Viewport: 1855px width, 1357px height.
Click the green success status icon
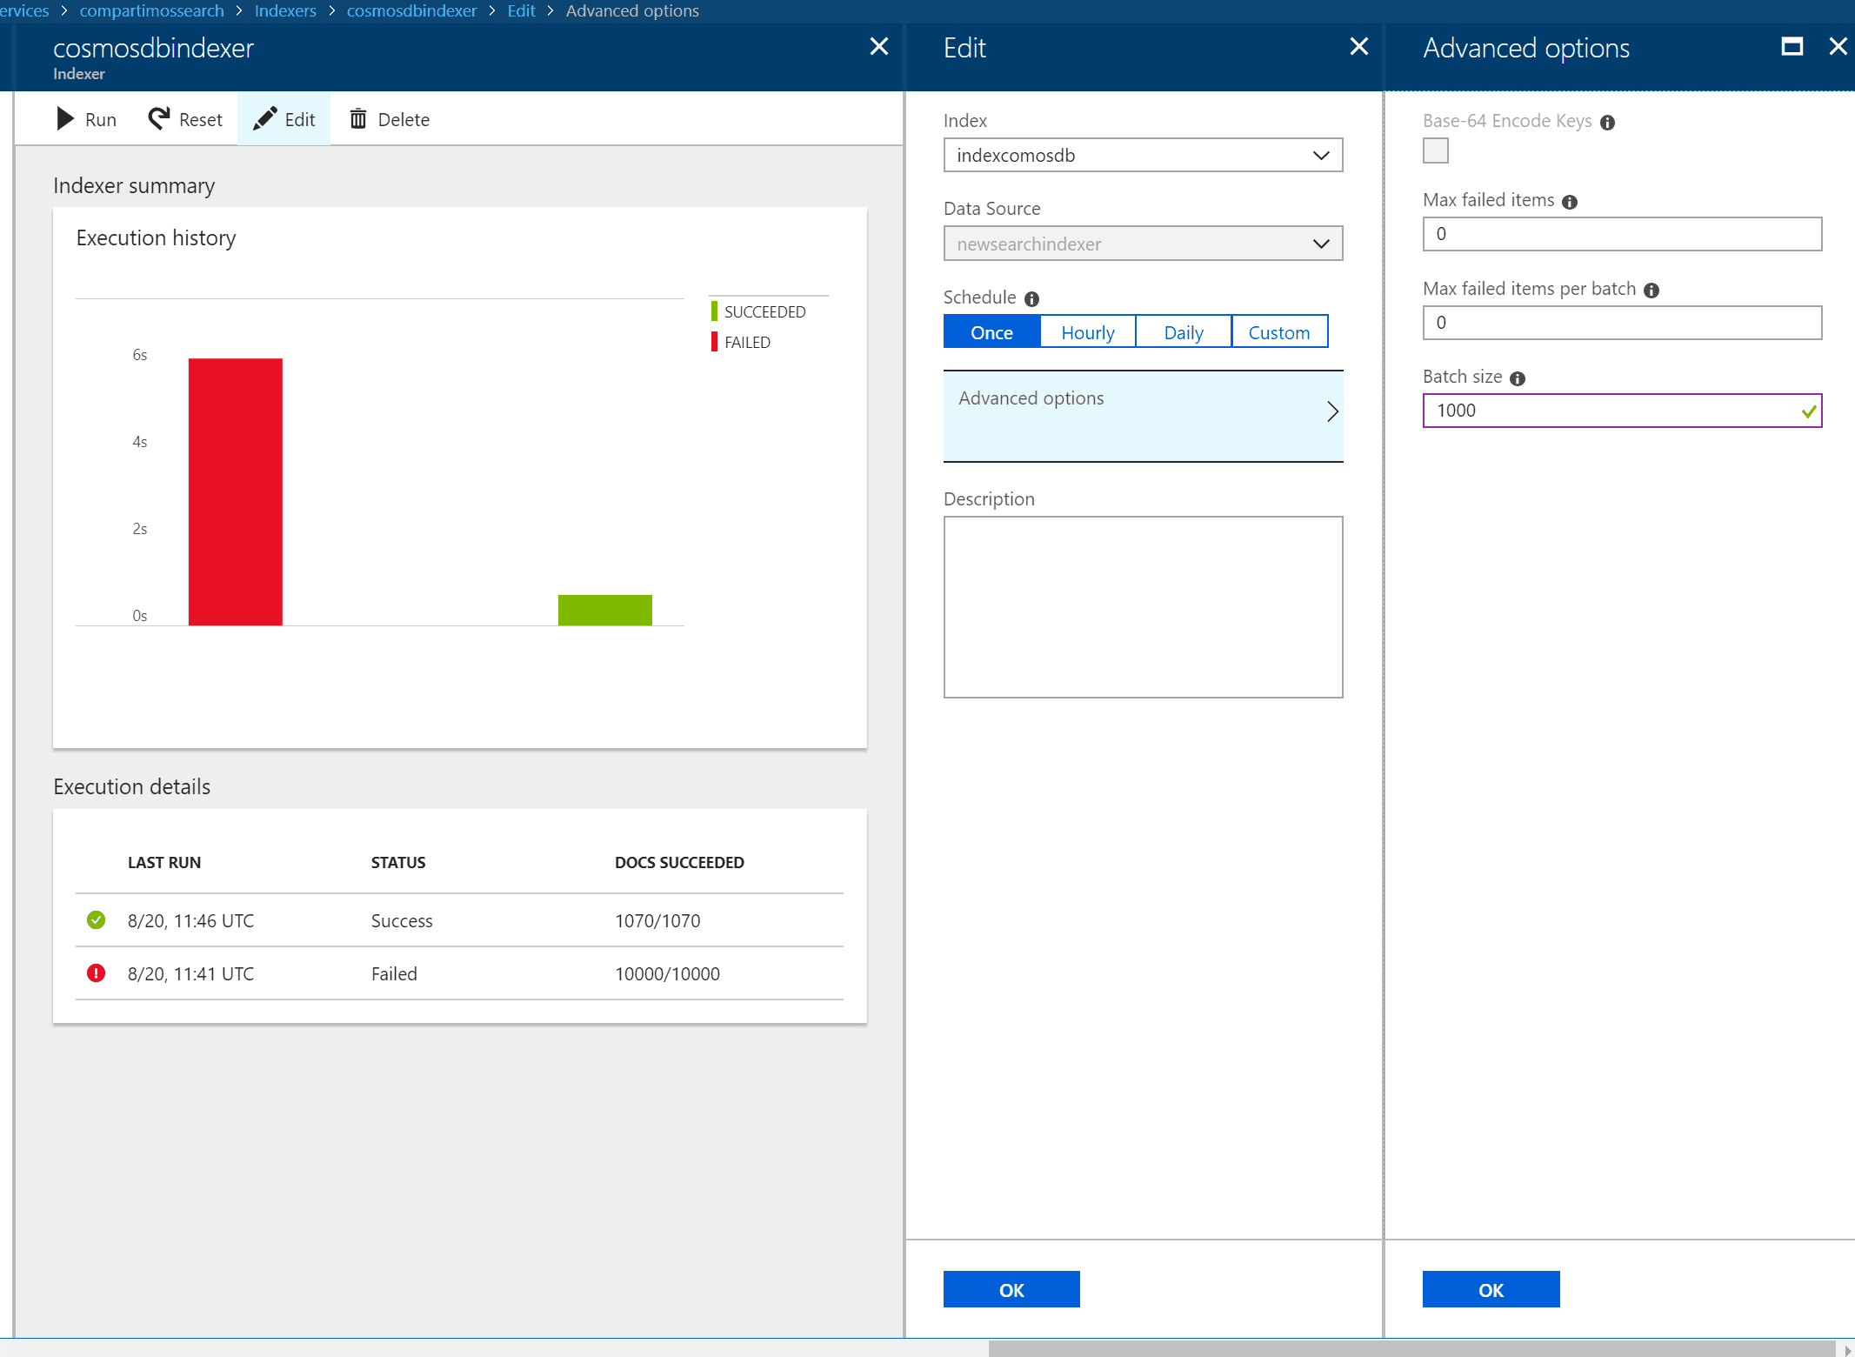coord(97,919)
